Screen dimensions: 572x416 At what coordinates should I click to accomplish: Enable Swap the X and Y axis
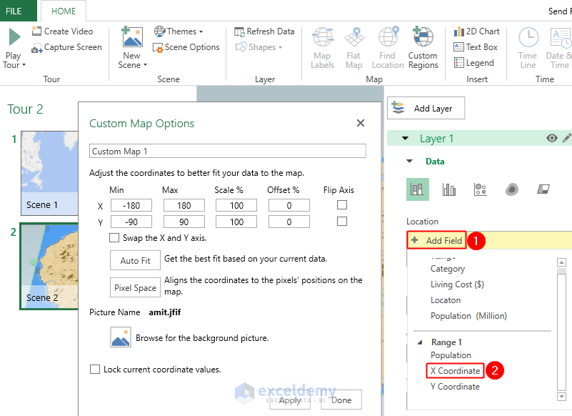point(114,238)
